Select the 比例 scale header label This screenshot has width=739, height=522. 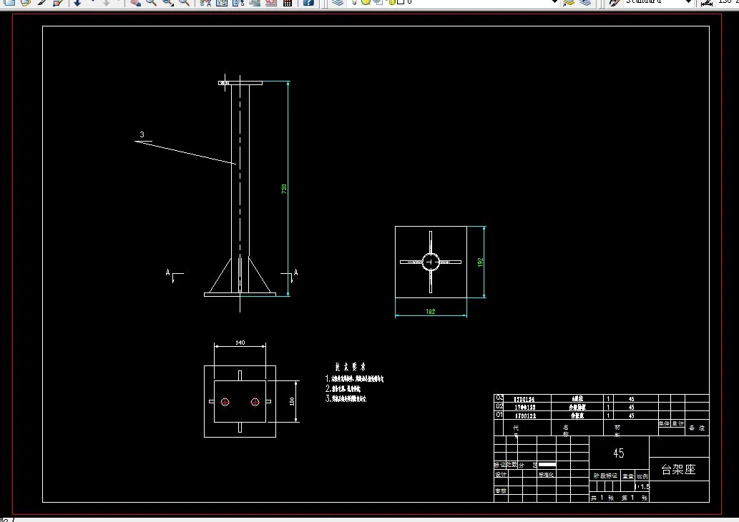pyautogui.click(x=642, y=476)
